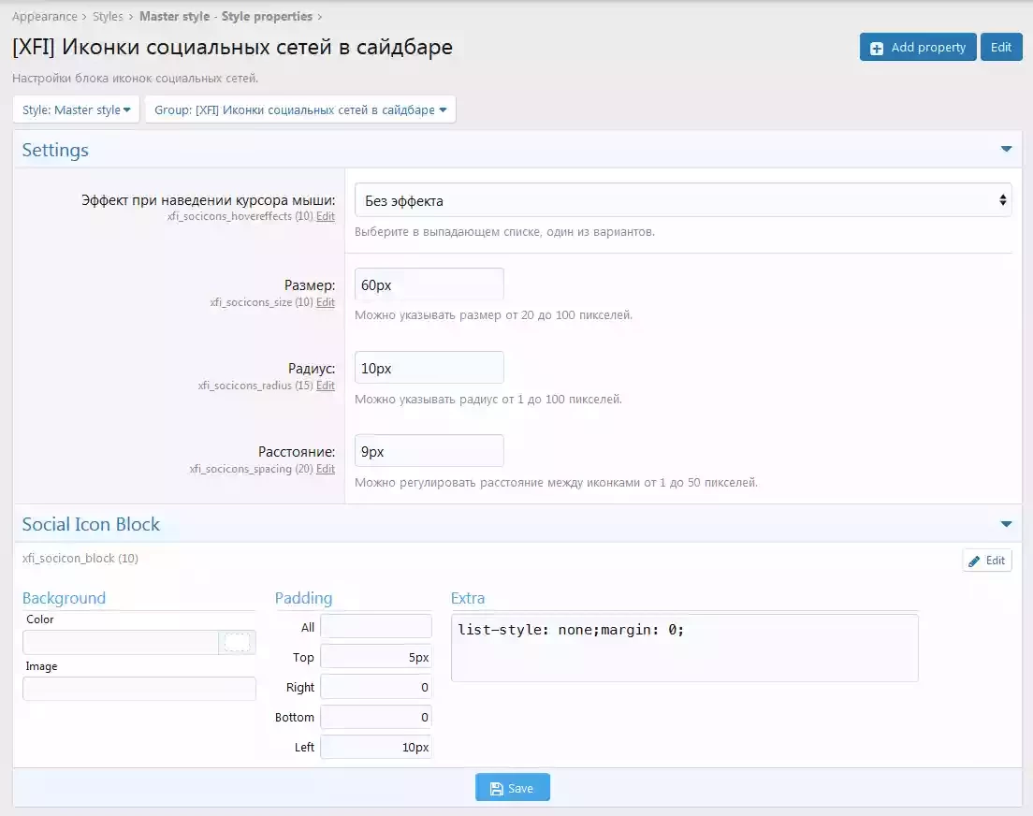The height and width of the screenshot is (816, 1033).
Task: Open Master style - Style properties breadcrumb
Action: (226, 17)
